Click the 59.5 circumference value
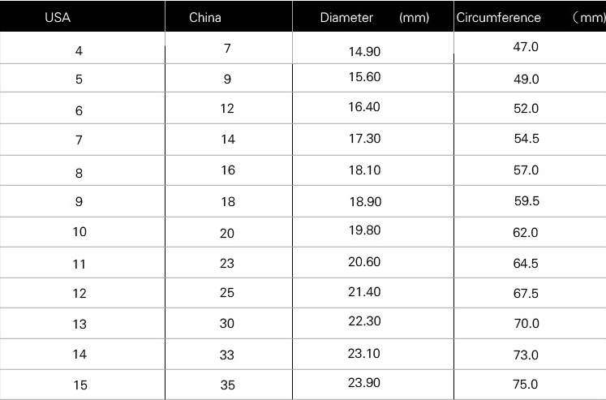 (526, 201)
